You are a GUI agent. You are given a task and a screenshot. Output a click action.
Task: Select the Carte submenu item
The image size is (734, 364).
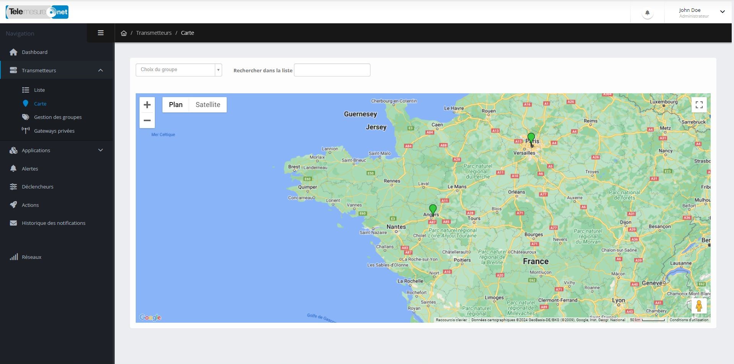coord(40,104)
